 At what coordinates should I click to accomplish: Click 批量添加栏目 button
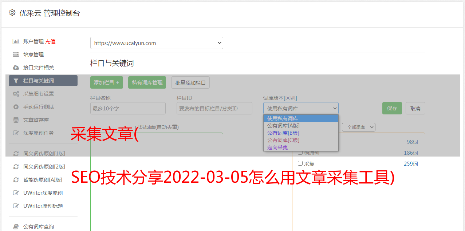pyautogui.click(x=190, y=82)
